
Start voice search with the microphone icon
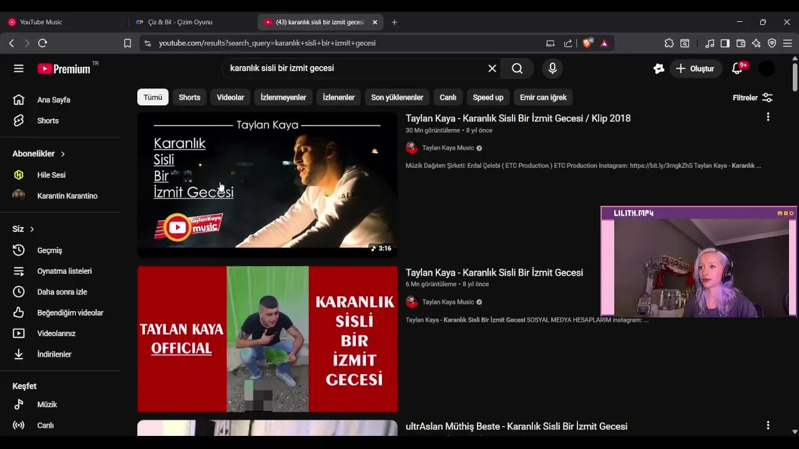(552, 69)
